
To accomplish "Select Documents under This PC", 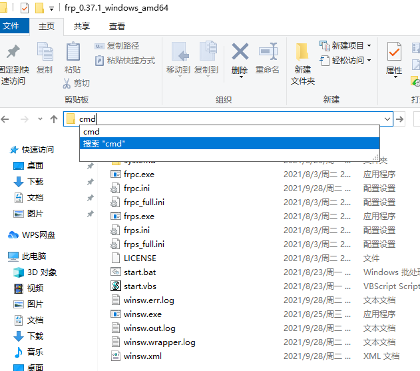I will [29, 320].
